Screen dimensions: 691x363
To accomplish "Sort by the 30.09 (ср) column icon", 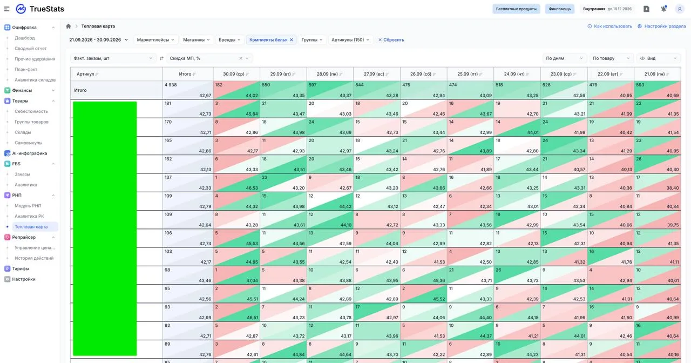I will click(x=248, y=74).
